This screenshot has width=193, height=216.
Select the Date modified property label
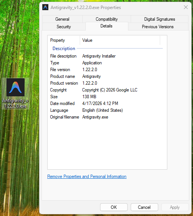[x=62, y=103]
